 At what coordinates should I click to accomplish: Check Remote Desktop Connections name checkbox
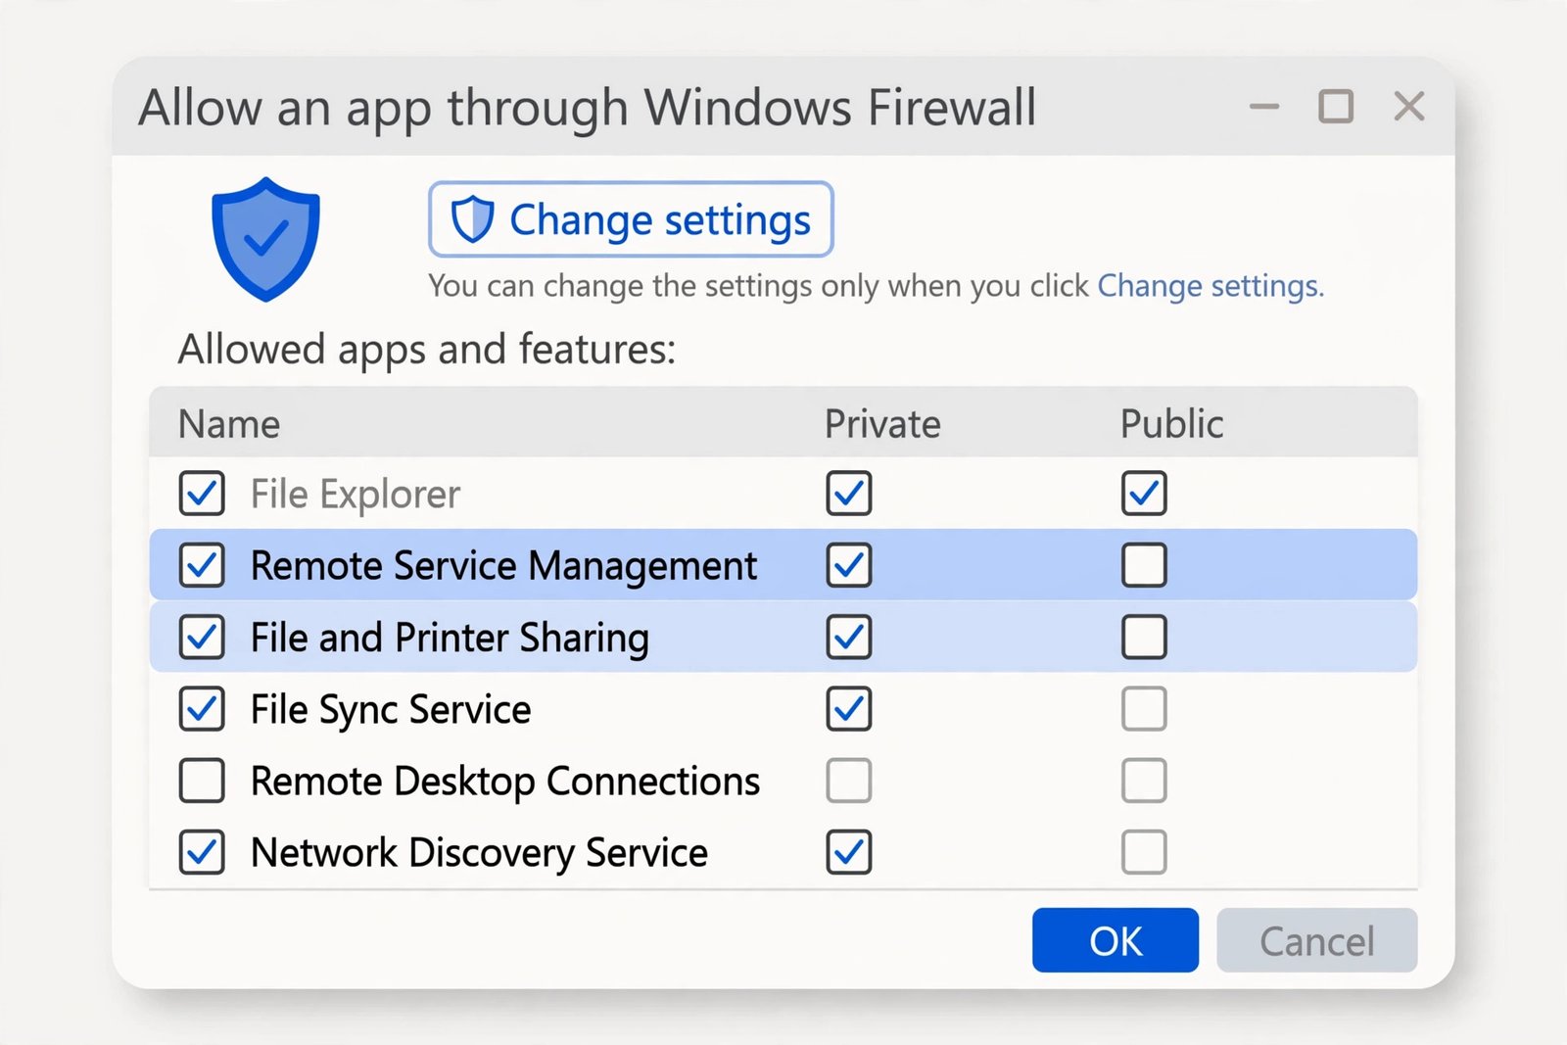pos(202,781)
